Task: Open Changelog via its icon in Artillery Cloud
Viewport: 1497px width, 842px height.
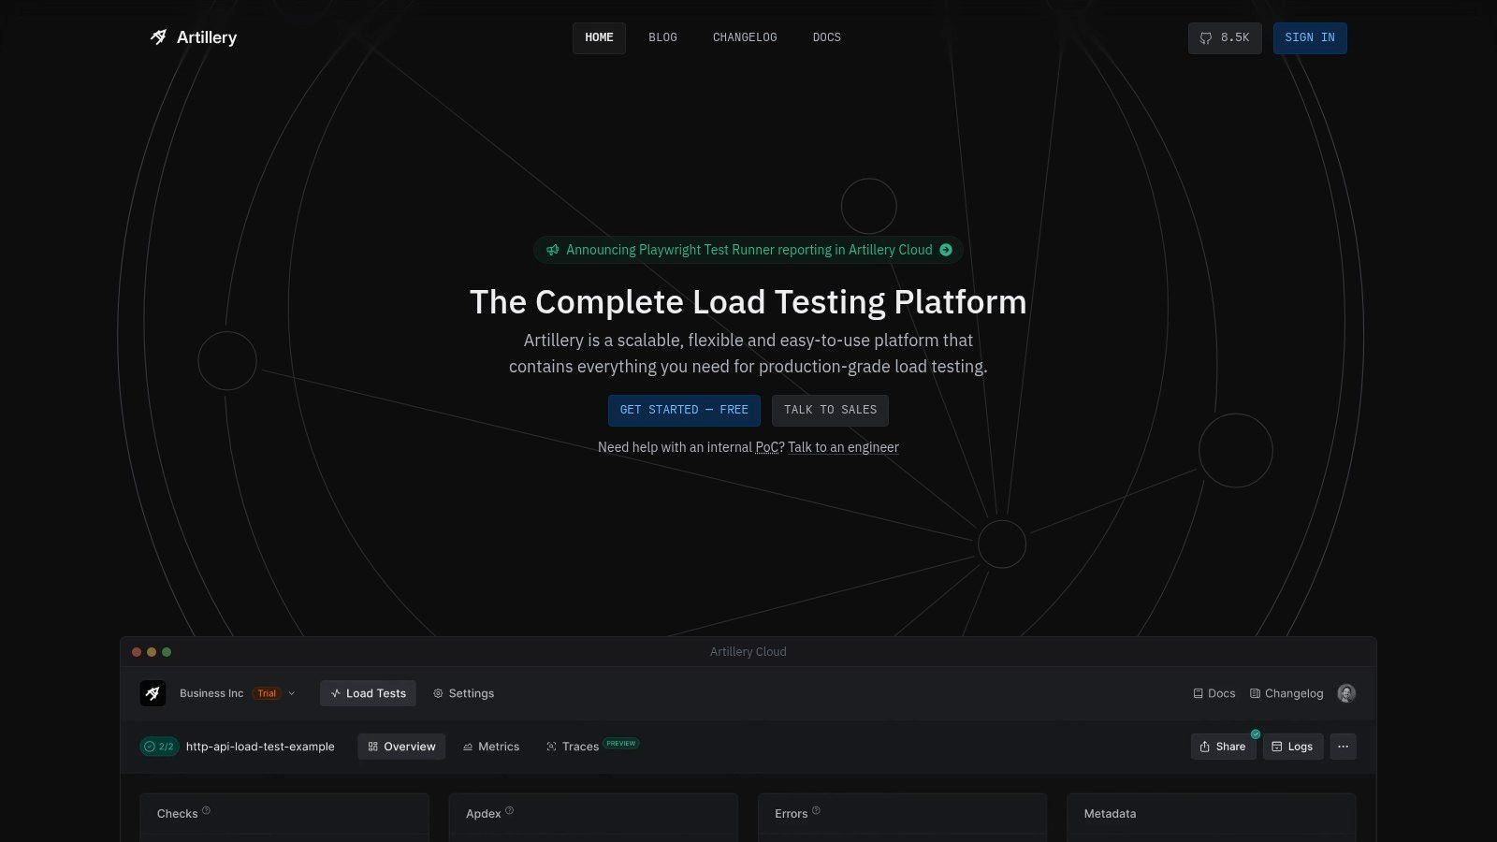Action: 1255,693
